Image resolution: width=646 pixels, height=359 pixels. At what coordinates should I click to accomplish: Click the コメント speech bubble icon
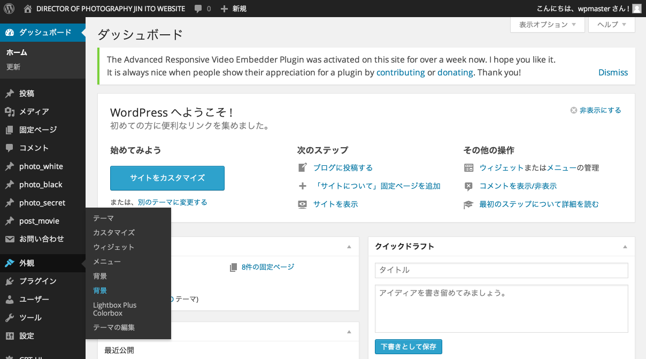pyautogui.click(x=10, y=148)
